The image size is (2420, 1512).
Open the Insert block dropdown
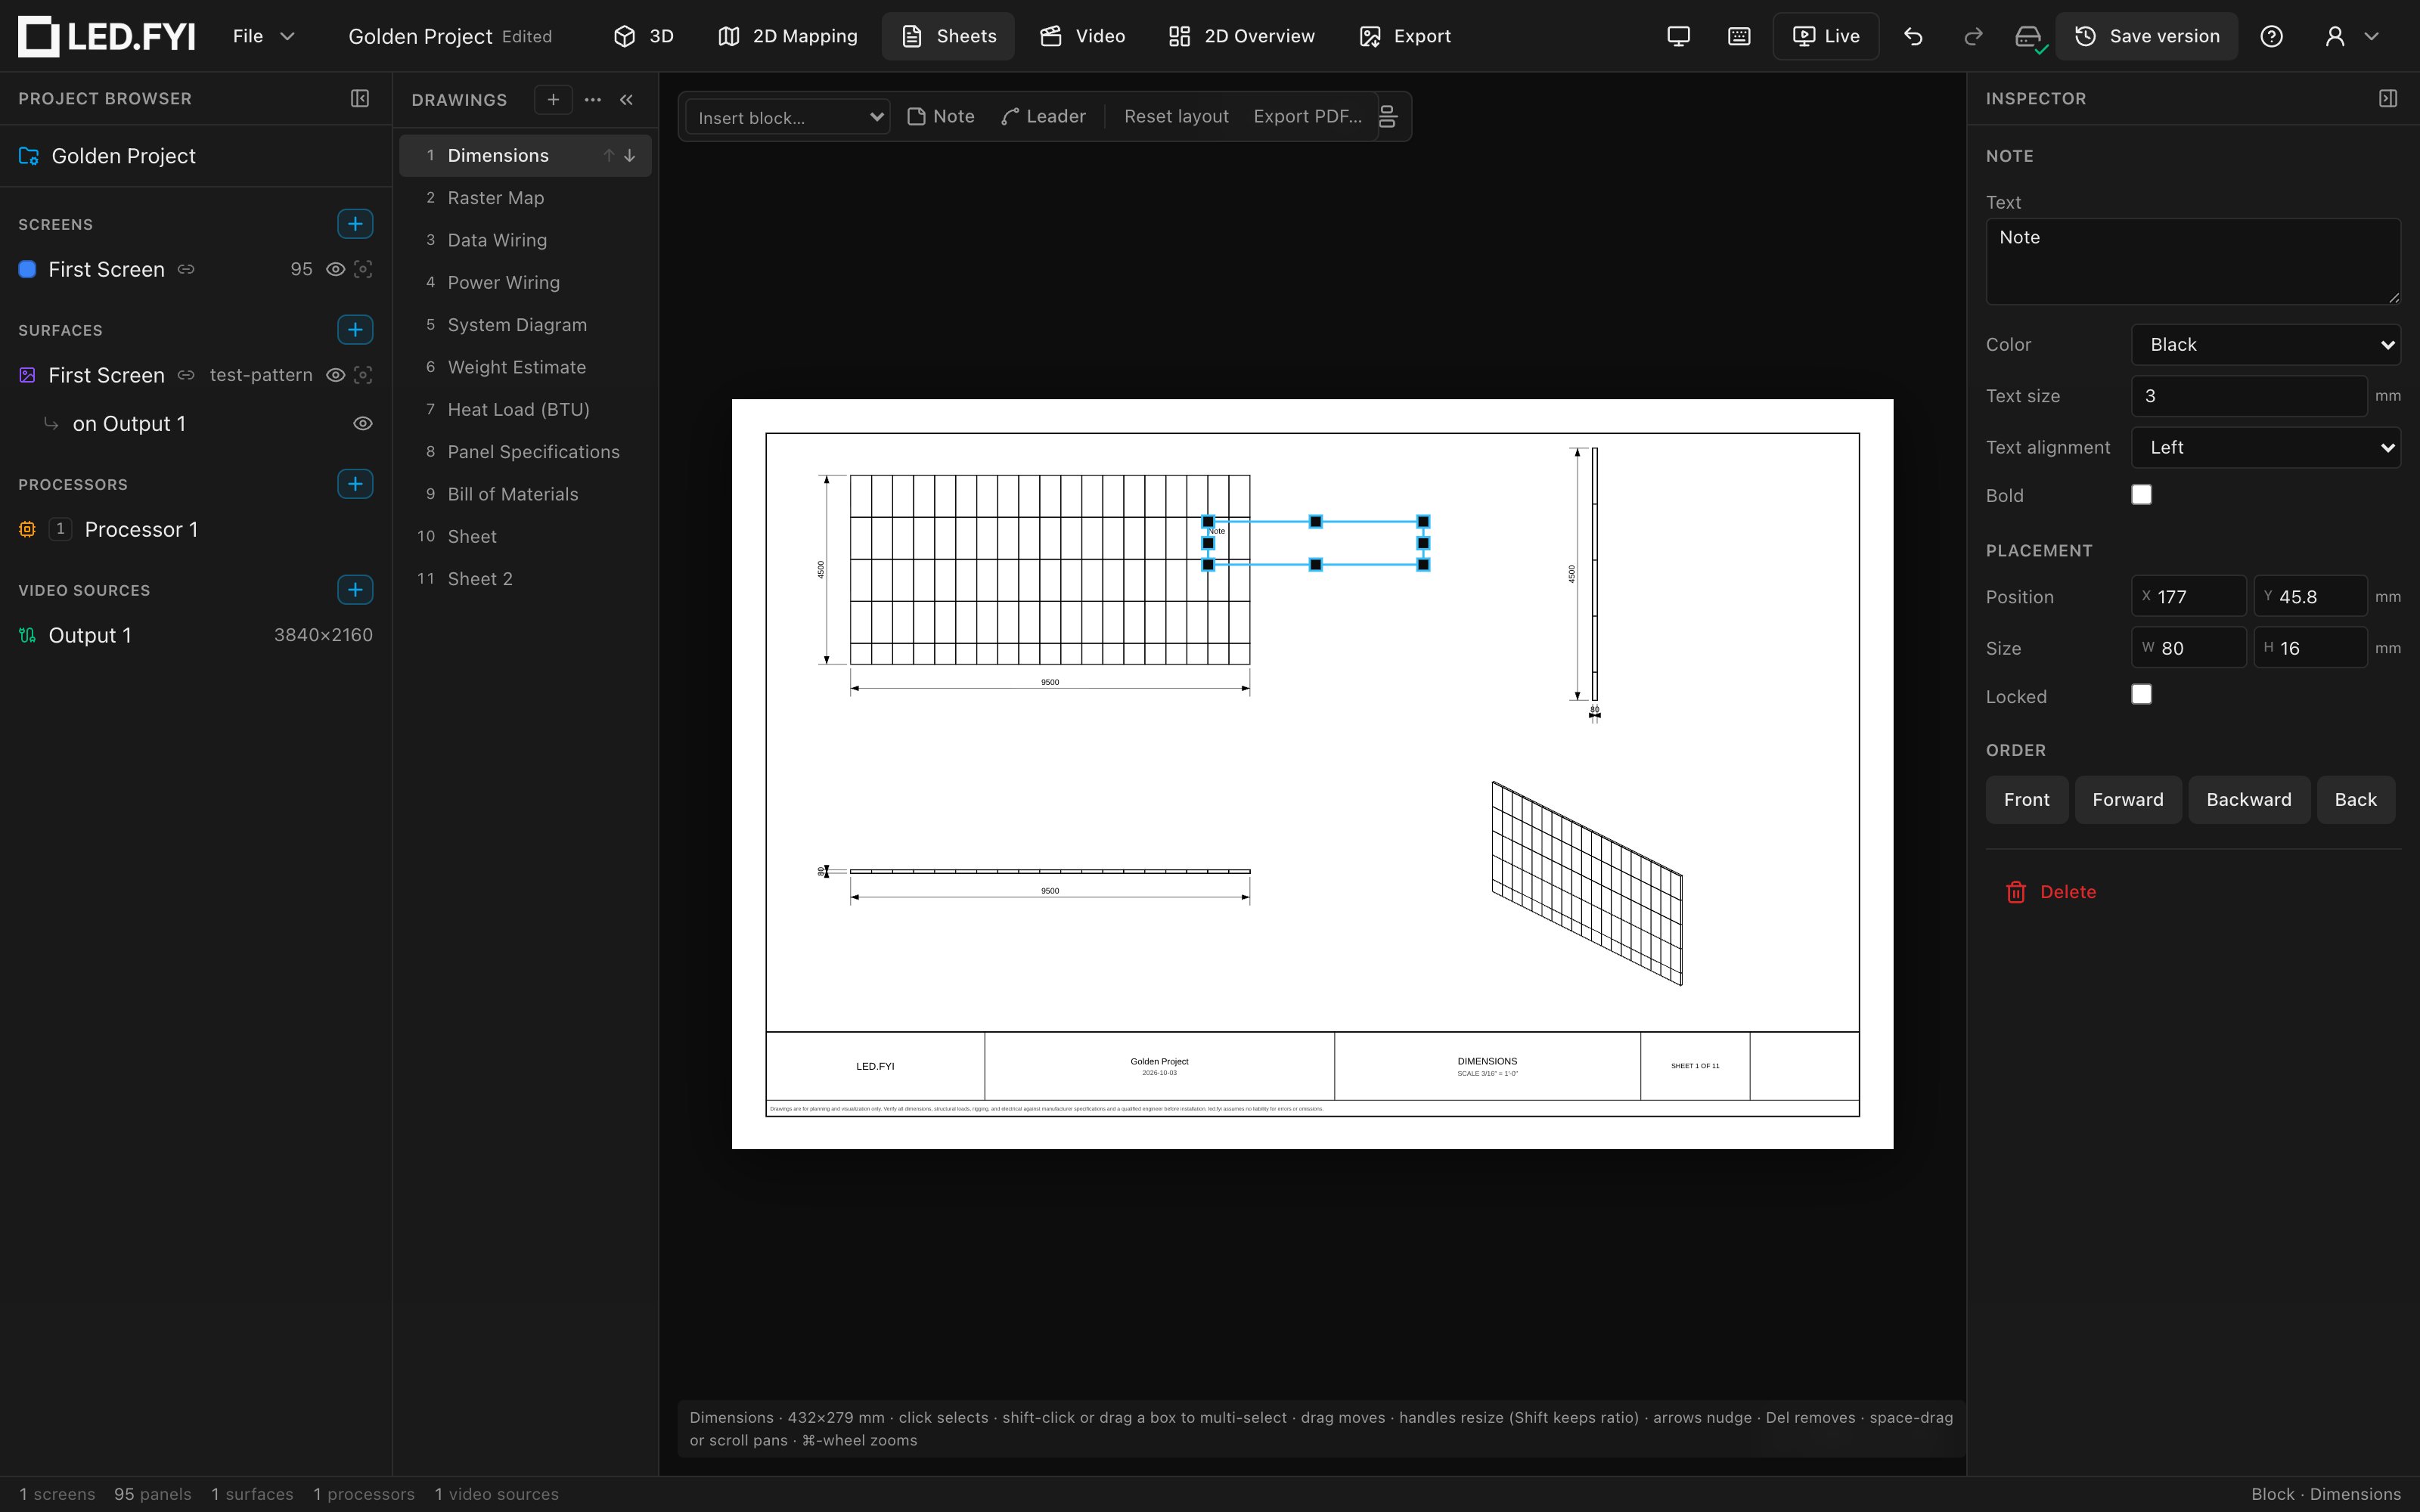[788, 117]
